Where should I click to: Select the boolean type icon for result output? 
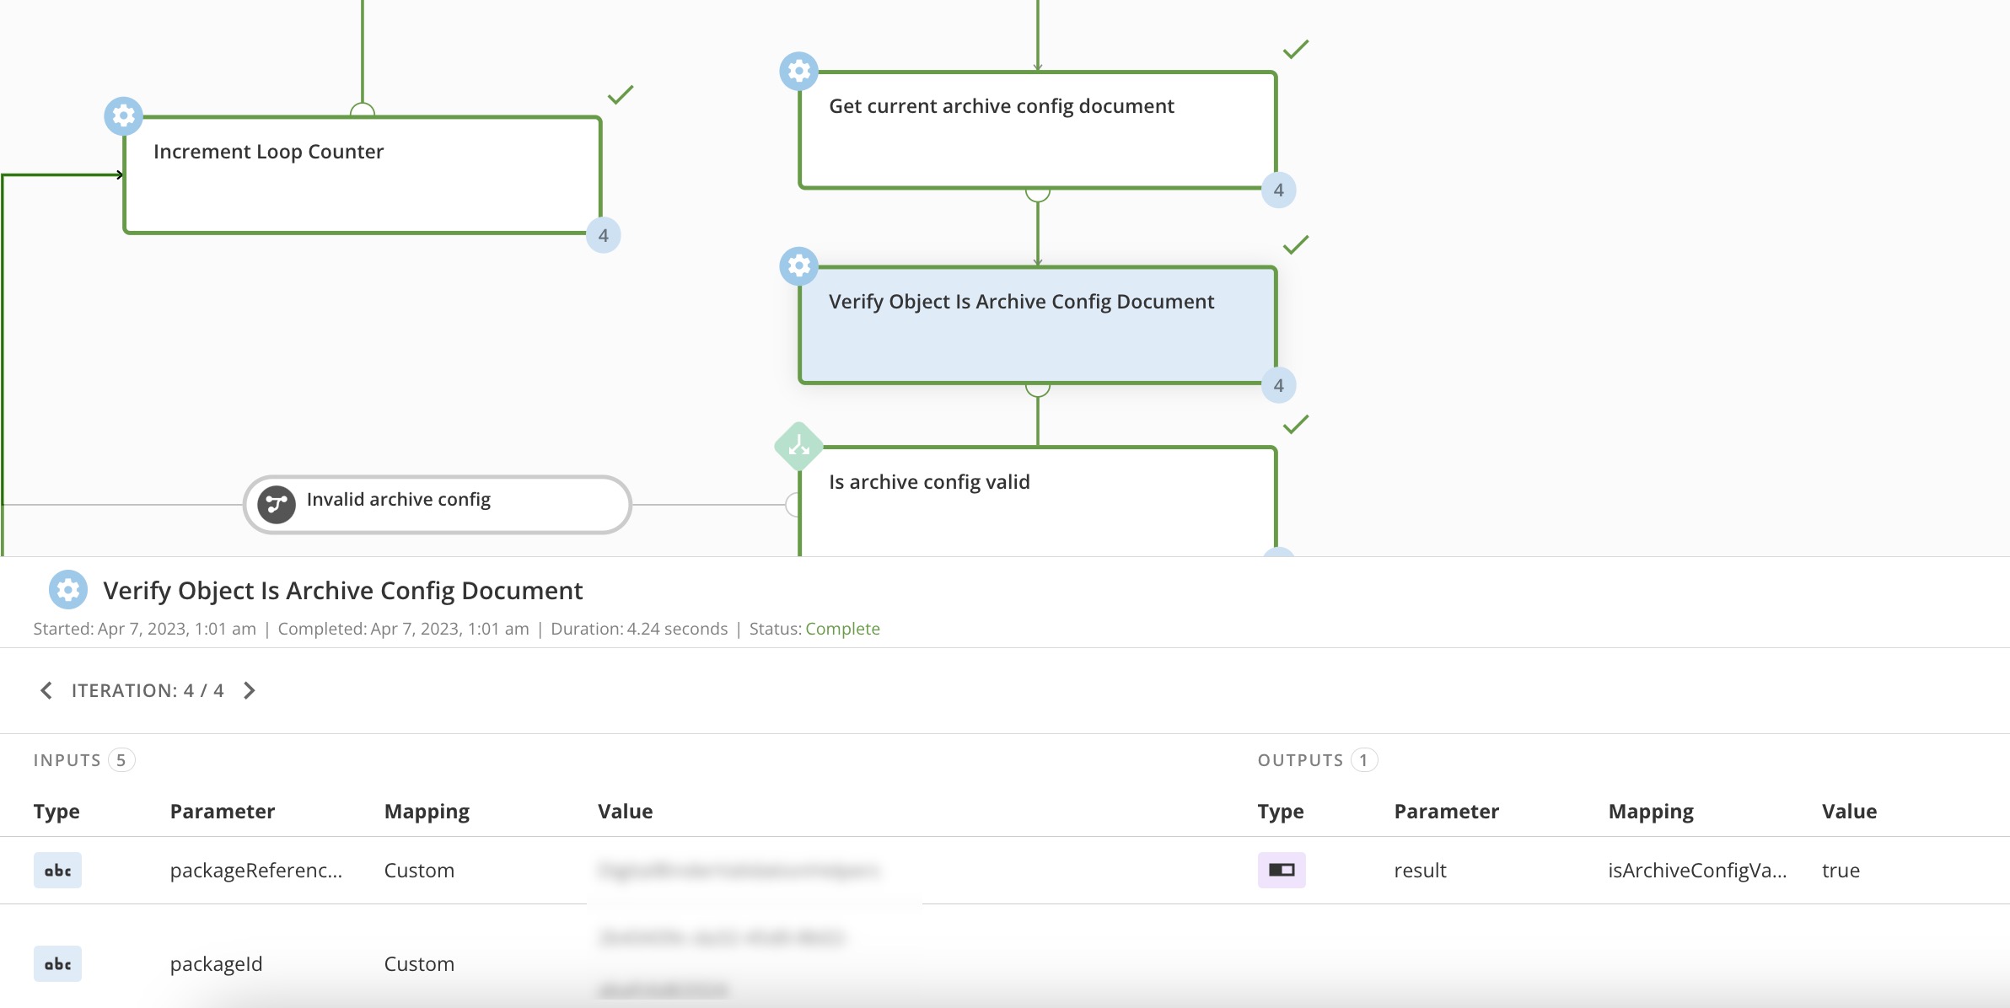pos(1282,870)
